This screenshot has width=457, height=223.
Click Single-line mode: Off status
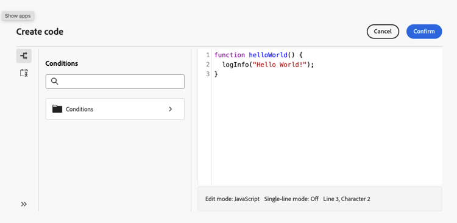click(x=291, y=199)
